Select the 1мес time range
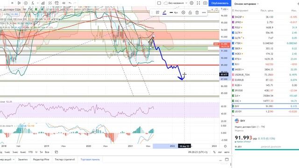Image resolution: width=299 pixels, height=168 pixels. [7, 152]
